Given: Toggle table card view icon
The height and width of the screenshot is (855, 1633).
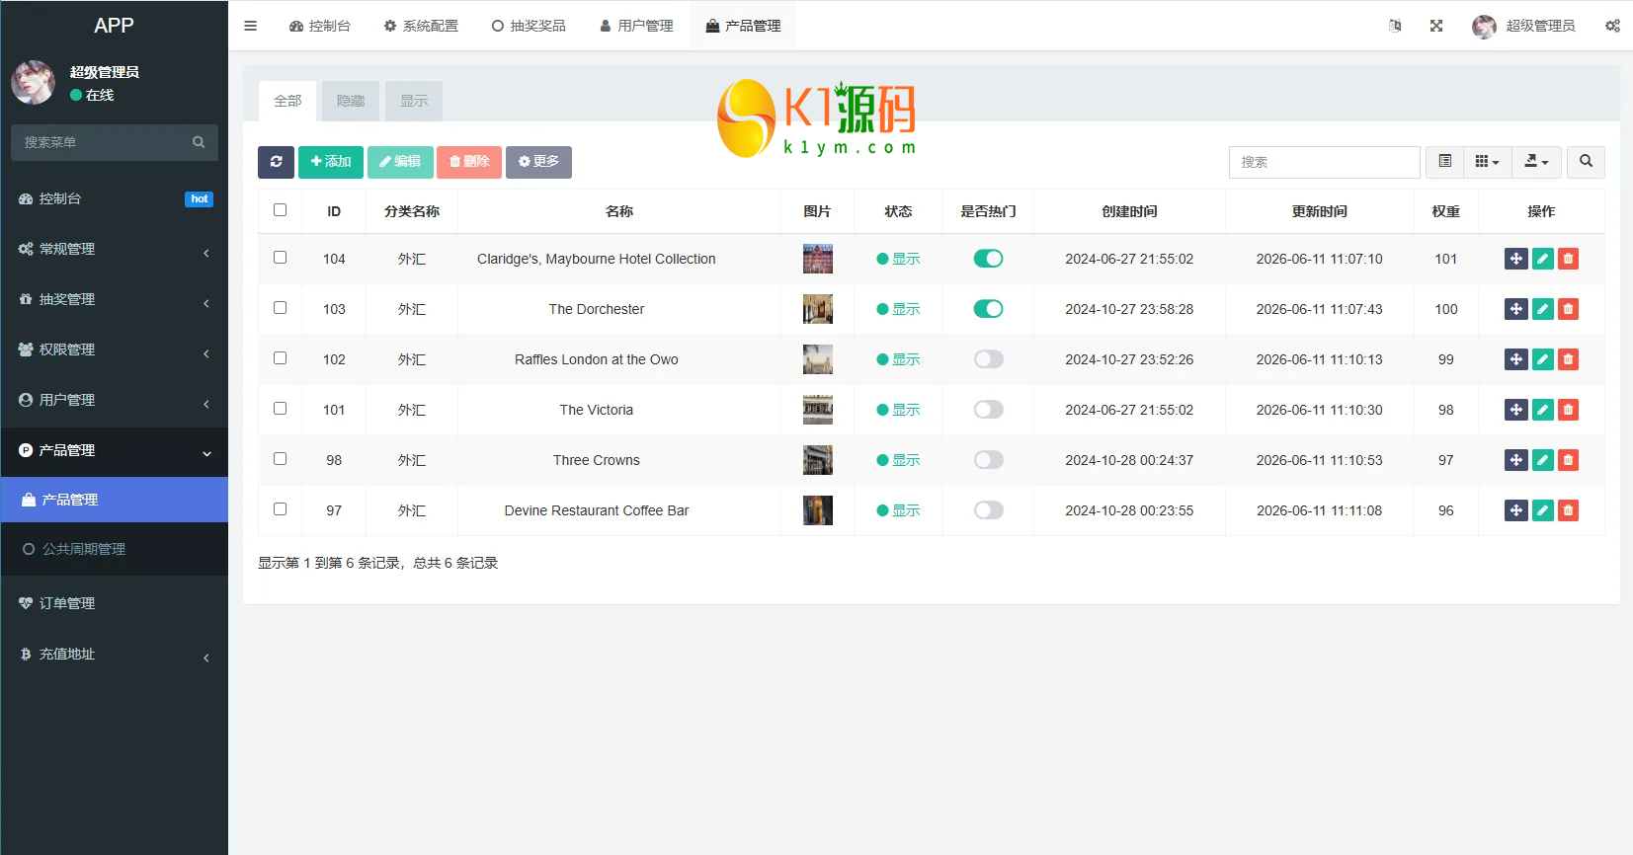Looking at the screenshot, I should (x=1445, y=162).
